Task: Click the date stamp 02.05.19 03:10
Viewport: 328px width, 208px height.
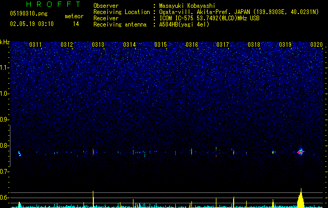Action: tap(32, 24)
